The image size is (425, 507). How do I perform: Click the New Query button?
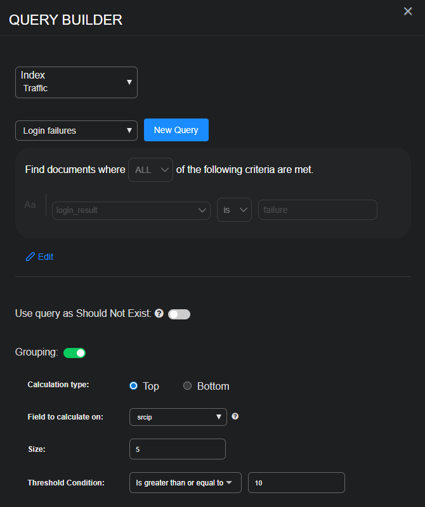[x=176, y=130]
